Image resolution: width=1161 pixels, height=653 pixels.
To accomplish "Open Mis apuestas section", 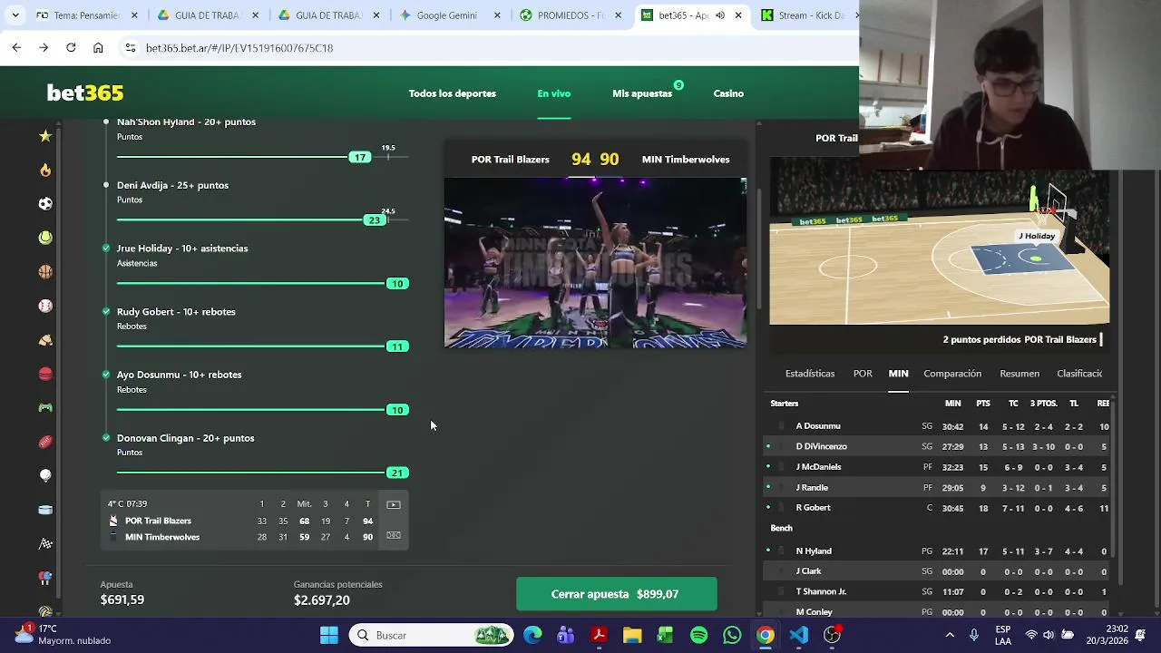I will (x=642, y=93).
